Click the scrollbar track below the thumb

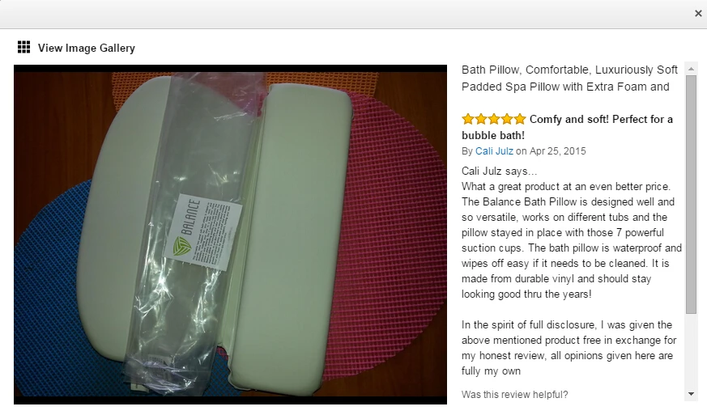(x=691, y=350)
